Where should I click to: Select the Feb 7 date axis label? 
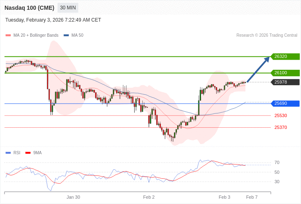pyautogui.click(x=252, y=197)
